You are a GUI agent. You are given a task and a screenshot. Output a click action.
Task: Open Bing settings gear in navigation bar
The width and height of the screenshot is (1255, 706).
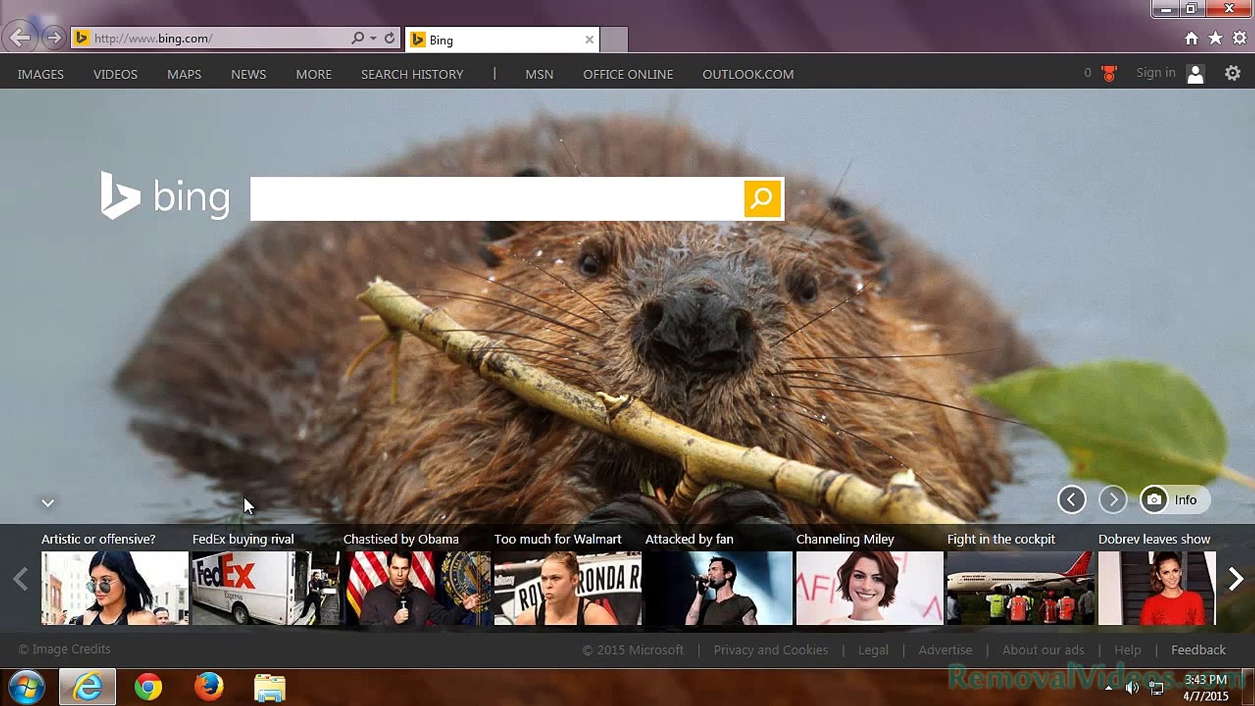click(x=1232, y=73)
